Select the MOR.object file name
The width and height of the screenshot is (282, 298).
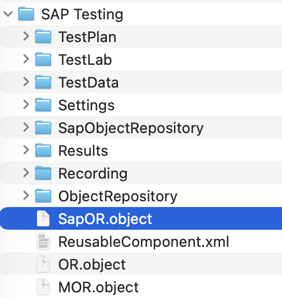(98, 288)
